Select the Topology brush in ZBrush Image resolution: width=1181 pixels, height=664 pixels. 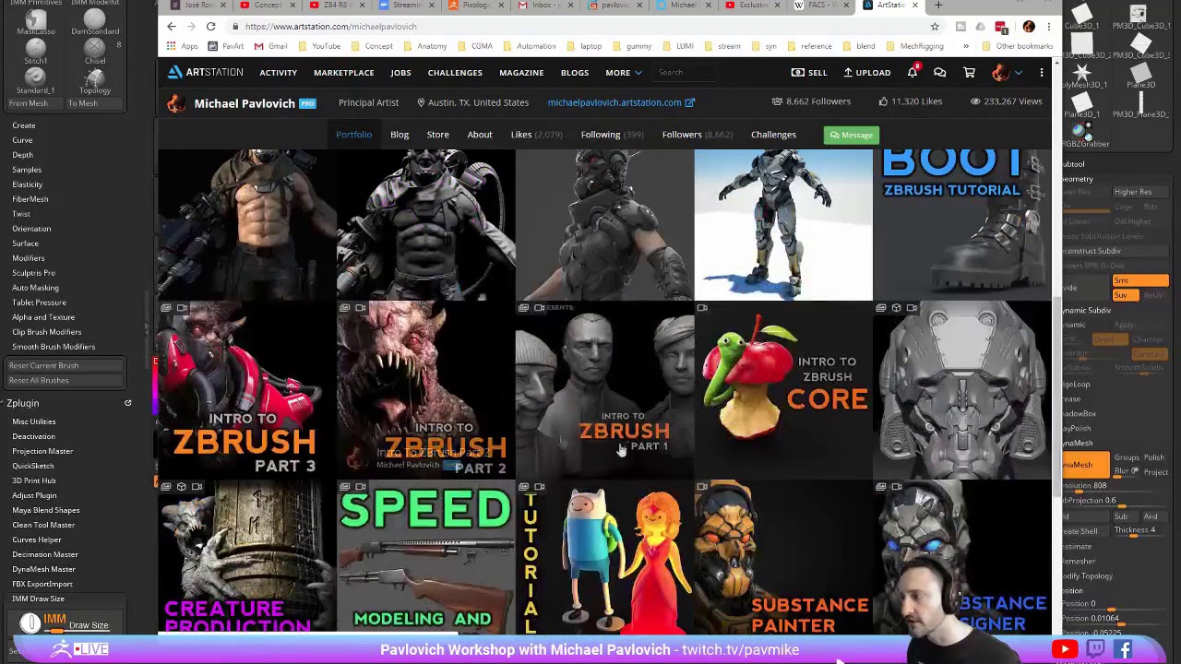click(94, 80)
